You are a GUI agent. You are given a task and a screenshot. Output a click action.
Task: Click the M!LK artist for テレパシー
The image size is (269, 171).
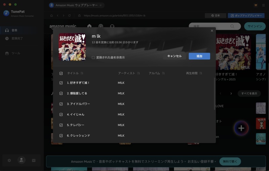click(x=121, y=125)
